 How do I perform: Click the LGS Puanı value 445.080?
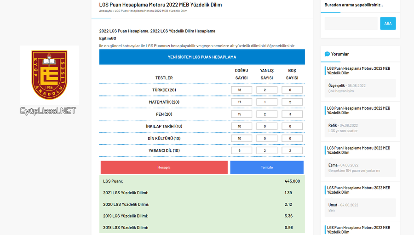[292, 181]
